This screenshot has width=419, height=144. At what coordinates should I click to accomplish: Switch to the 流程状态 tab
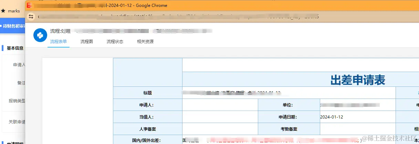[x=115, y=42]
